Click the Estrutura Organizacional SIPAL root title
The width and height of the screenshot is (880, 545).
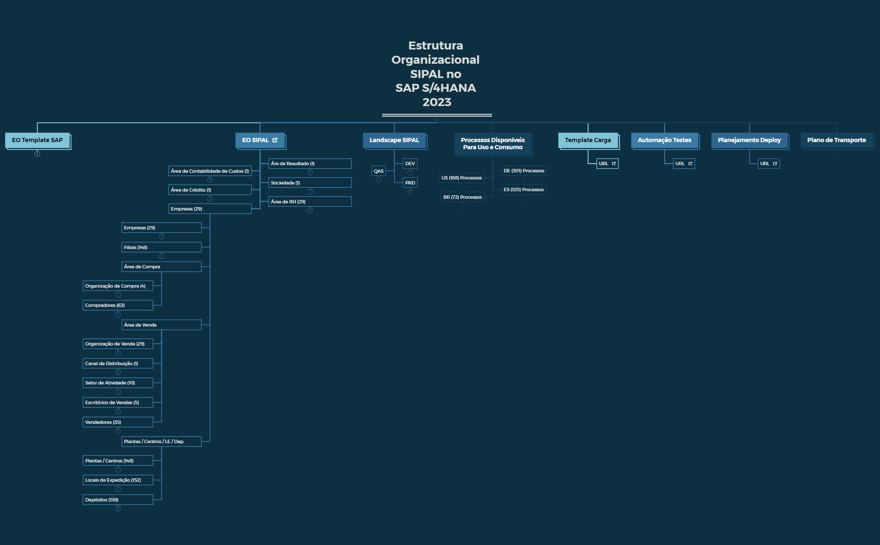pos(436,74)
